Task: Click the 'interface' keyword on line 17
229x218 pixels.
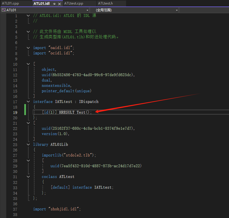Action: pyautogui.click(x=43, y=102)
